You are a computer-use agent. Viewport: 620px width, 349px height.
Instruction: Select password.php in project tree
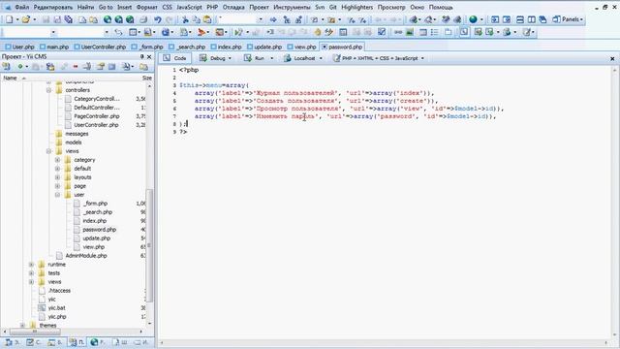[99, 230]
